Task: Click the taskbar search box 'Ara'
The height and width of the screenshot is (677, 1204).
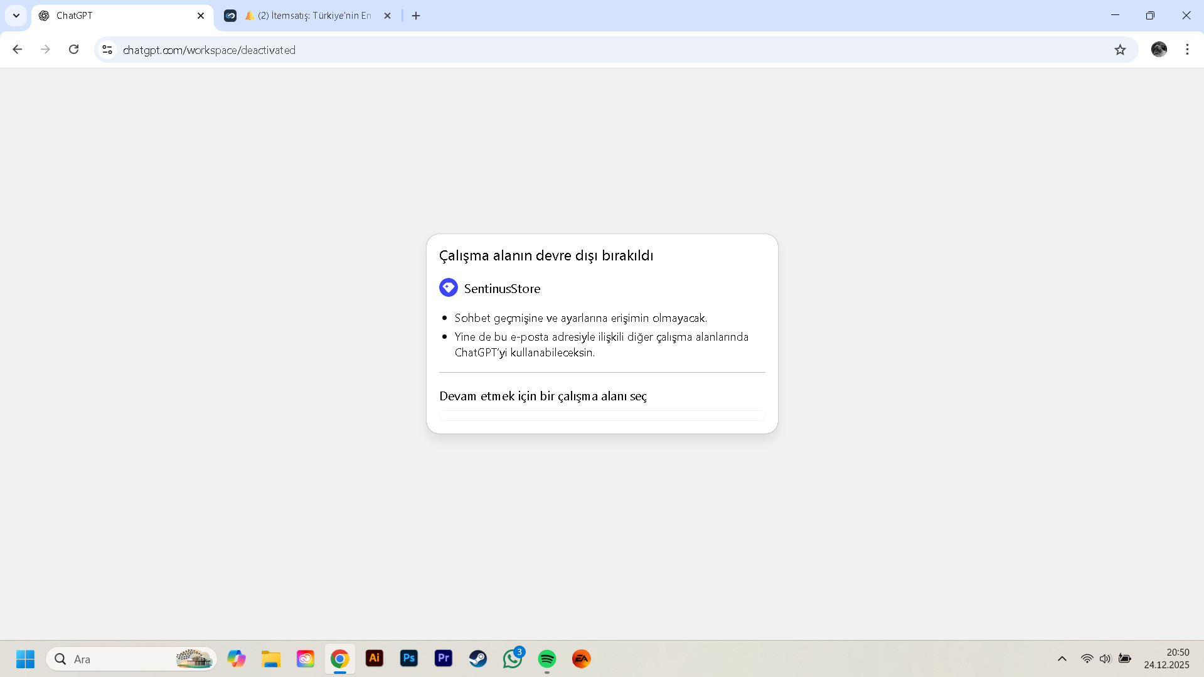Action: [131, 659]
